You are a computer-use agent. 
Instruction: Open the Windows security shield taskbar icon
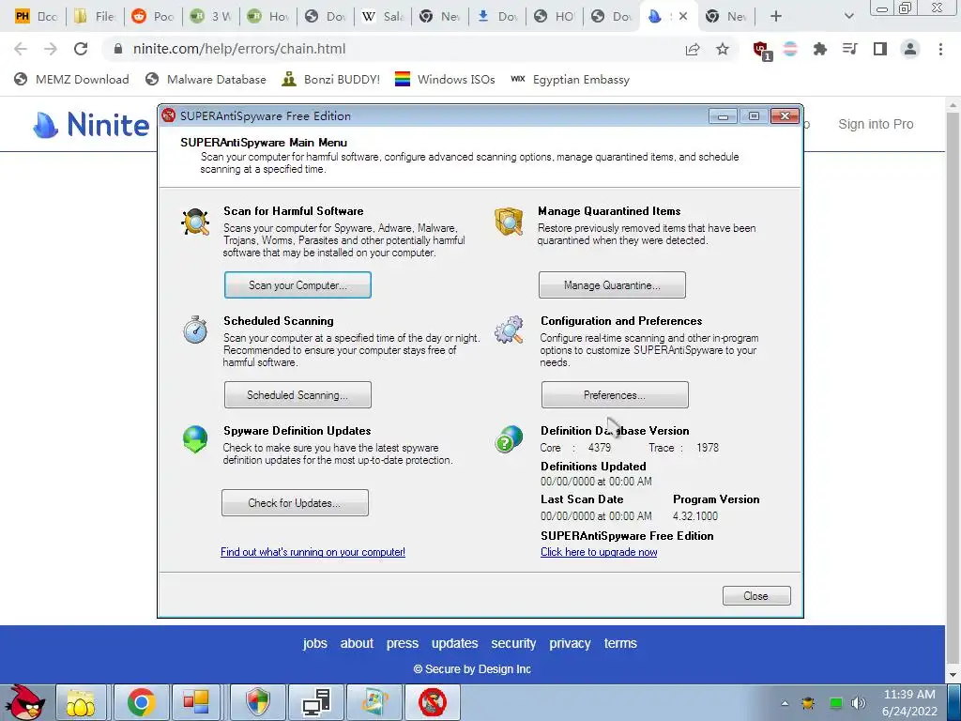point(258,702)
